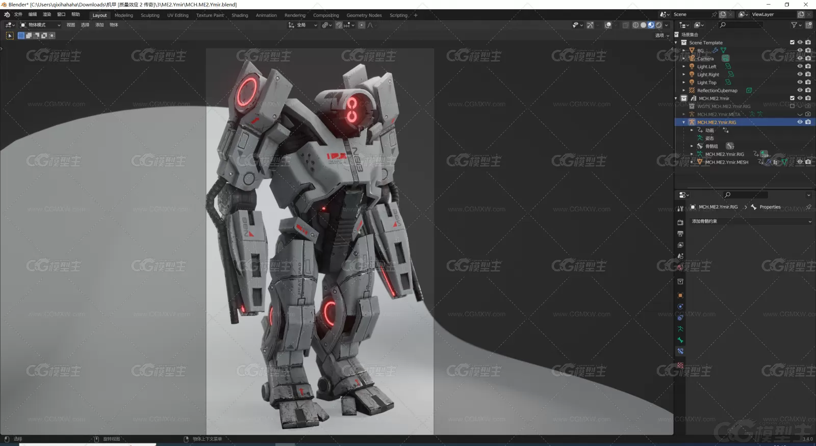This screenshot has height=446, width=816.
Task: Open Add Bone Constraint (添加骨骼约束) dropdown
Action: pos(751,221)
